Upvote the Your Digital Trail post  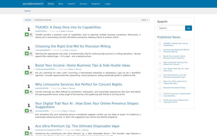[27, 111]
